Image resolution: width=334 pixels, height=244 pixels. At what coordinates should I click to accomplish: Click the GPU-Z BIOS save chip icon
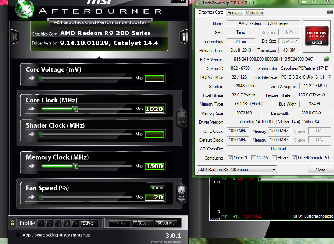[327, 59]
